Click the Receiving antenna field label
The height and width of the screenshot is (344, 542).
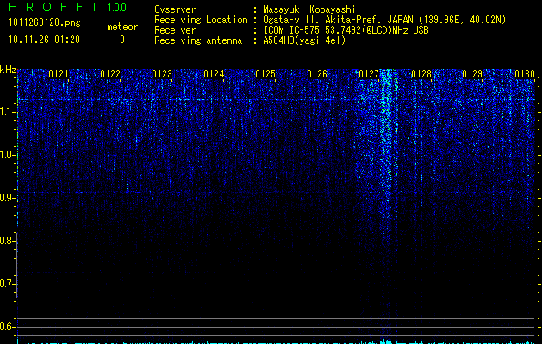[198, 40]
